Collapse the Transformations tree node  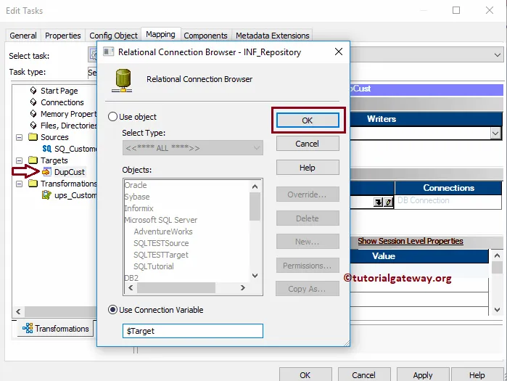point(19,184)
